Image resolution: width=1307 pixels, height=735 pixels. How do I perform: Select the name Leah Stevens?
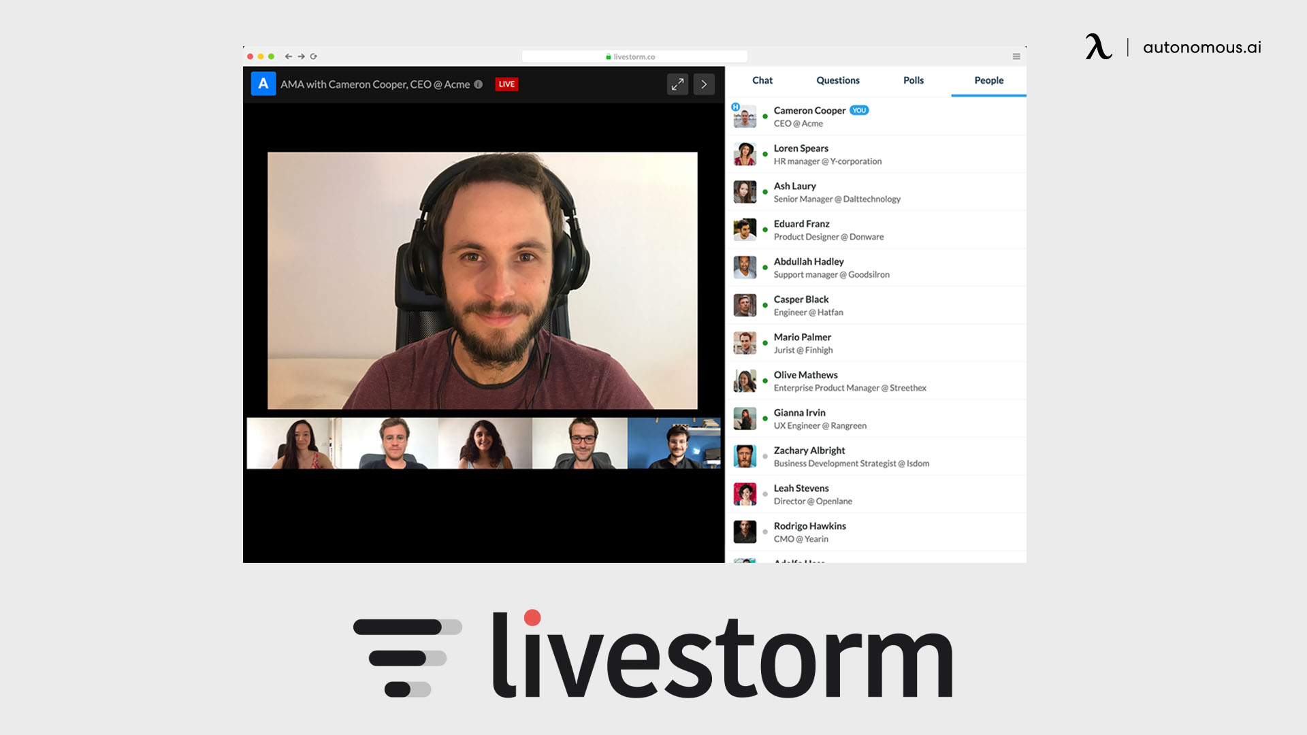pos(801,488)
